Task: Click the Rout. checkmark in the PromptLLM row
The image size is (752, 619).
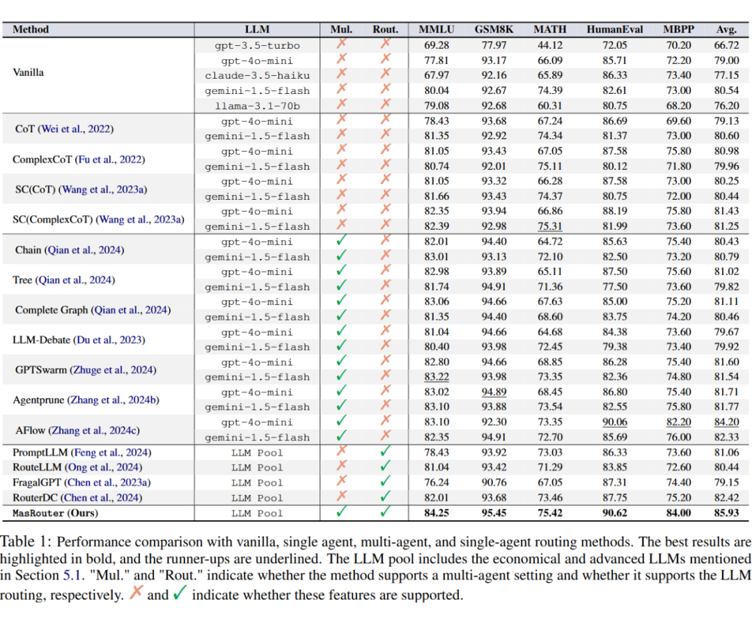Action: click(386, 451)
